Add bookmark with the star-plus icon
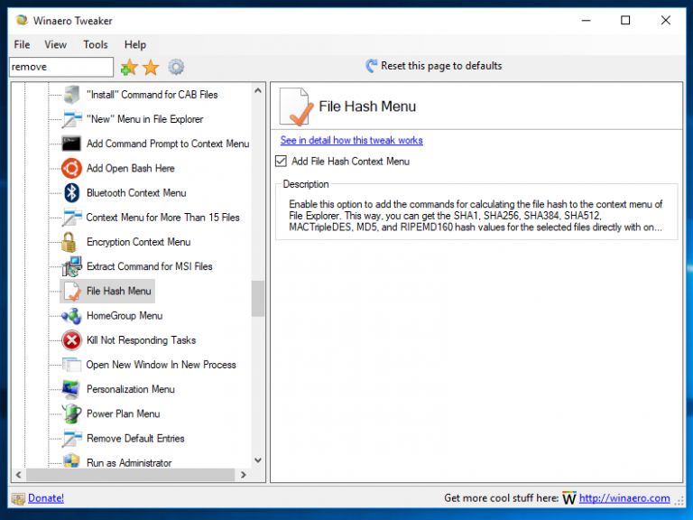 coord(129,67)
